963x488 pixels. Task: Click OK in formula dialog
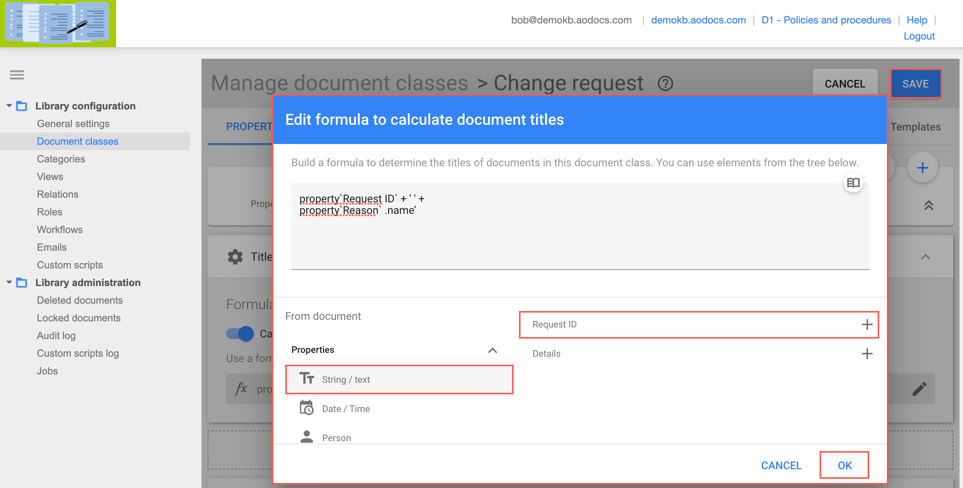click(845, 465)
